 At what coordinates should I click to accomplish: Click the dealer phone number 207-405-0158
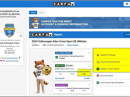click(10, 53)
